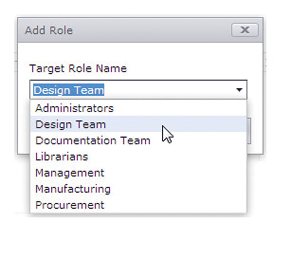Choose Design Team in the dropdown list
Image resolution: width=291 pixels, height=260 pixels.
pyautogui.click(x=71, y=124)
